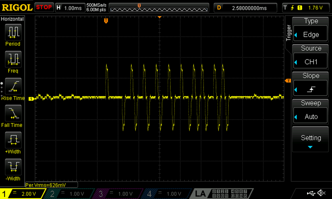Select the Freq measurement icon
This screenshot has height=199, width=332.
13,59
